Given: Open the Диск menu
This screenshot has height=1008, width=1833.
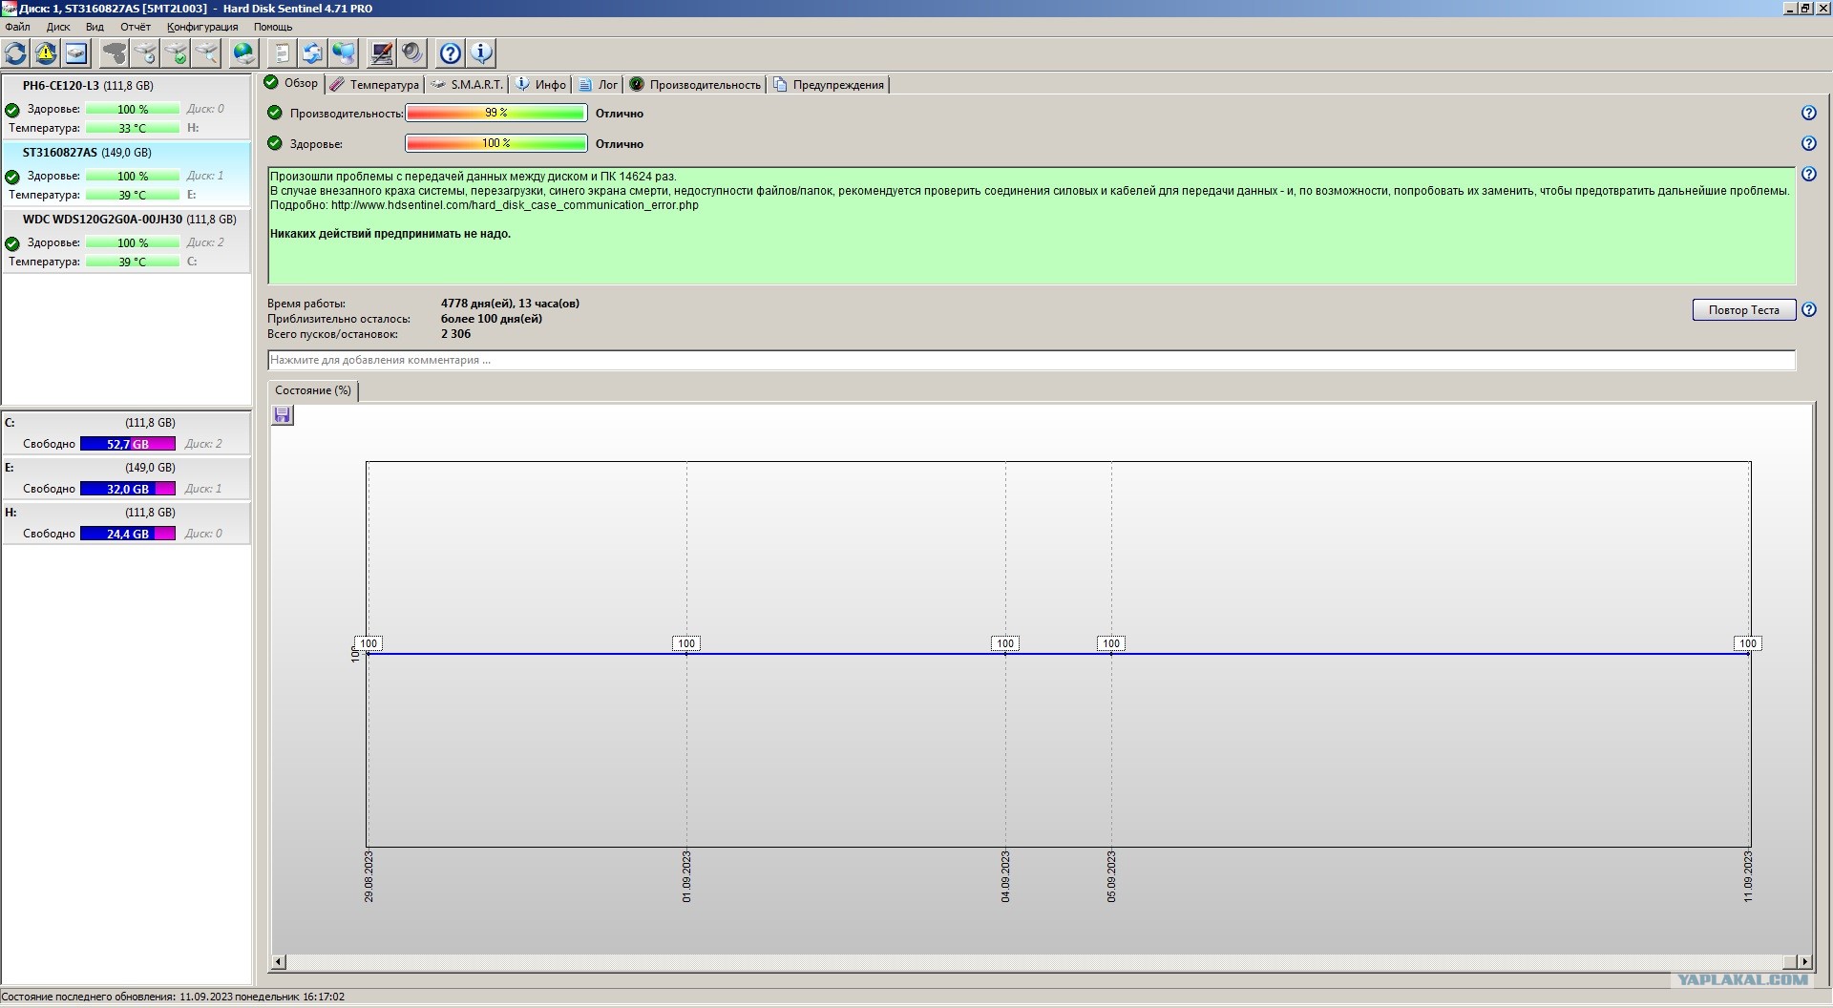Looking at the screenshot, I should 58,27.
